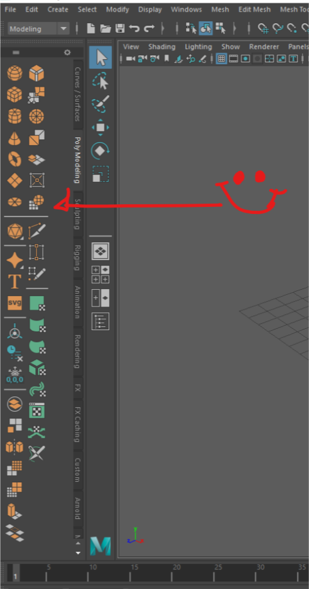The image size is (309, 589).
Task: Click the Mirror two-boxes icon
Action: 15,446
